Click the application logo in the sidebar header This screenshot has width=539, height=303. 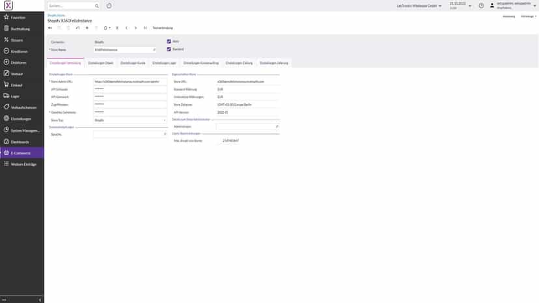[8, 5]
